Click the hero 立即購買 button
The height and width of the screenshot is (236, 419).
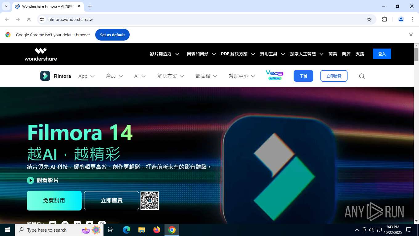pos(112,201)
